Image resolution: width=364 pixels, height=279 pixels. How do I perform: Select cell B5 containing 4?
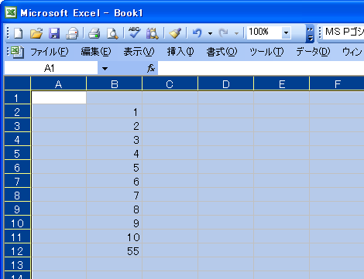(x=115, y=153)
